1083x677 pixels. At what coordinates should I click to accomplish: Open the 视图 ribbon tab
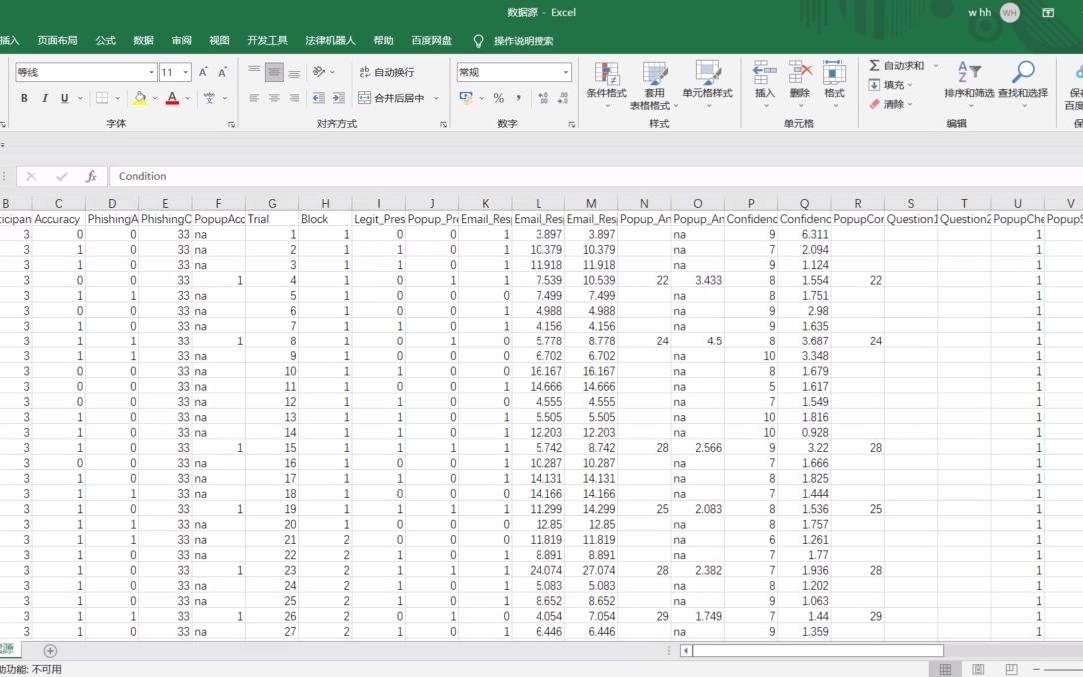pyautogui.click(x=219, y=40)
